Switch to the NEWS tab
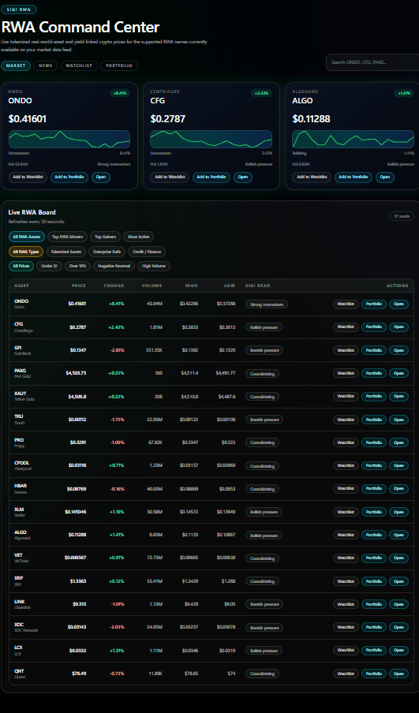The height and width of the screenshot is (713, 419). click(x=46, y=66)
